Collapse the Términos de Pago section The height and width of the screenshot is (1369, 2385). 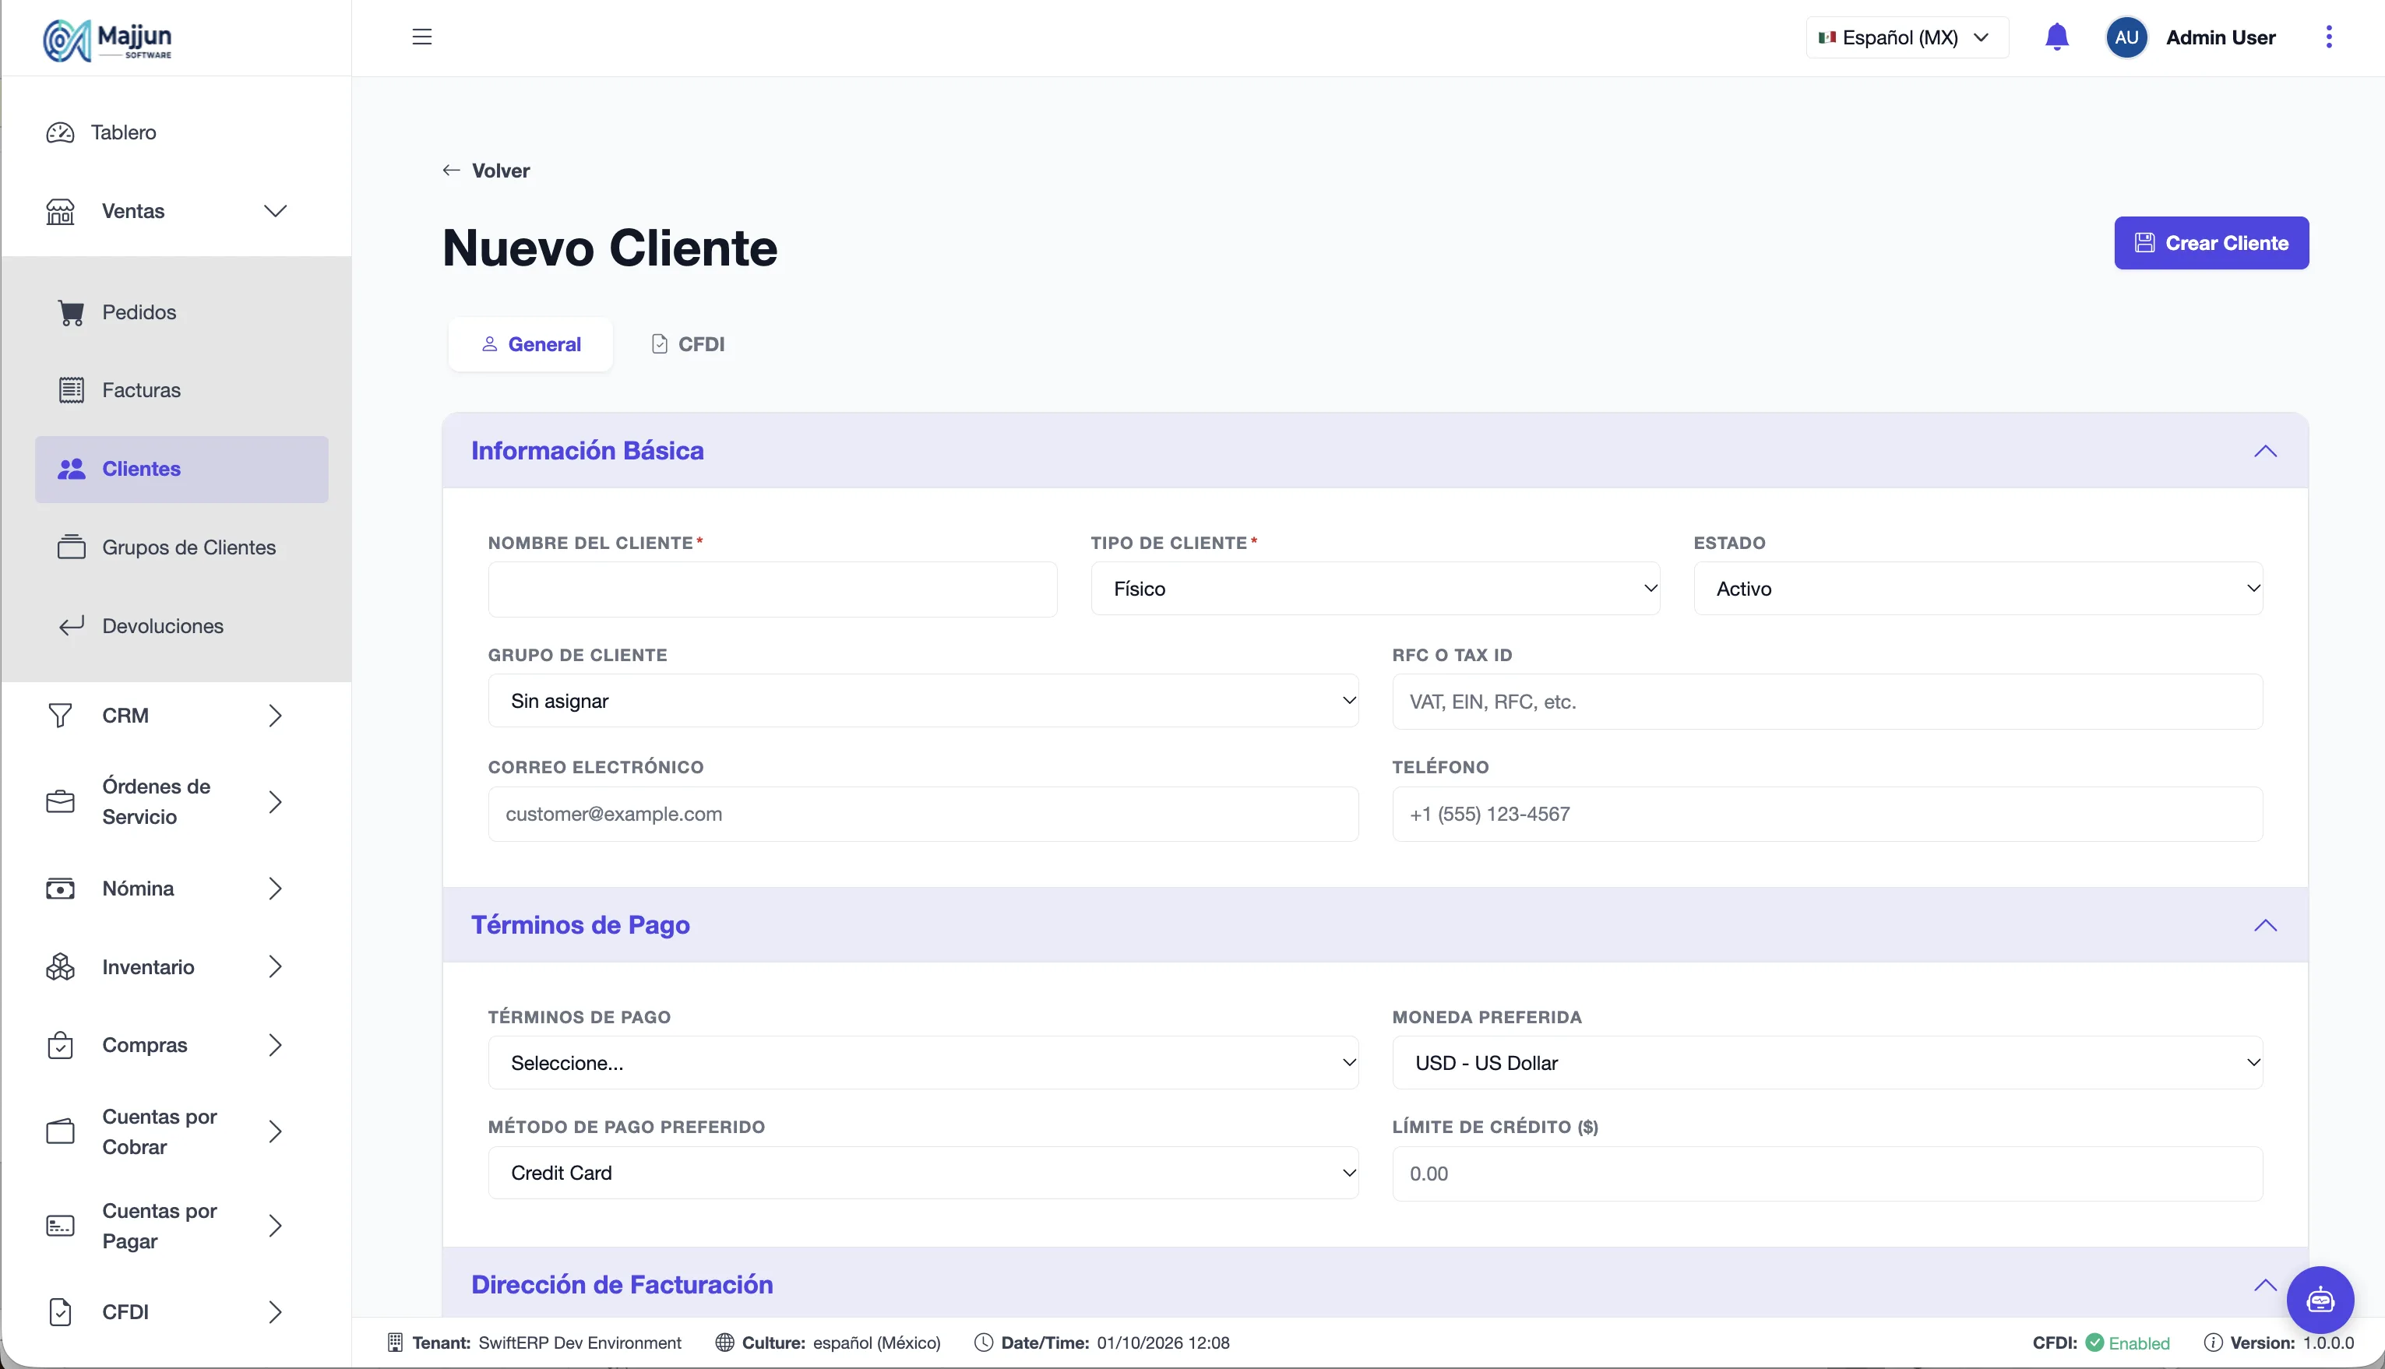(2264, 925)
